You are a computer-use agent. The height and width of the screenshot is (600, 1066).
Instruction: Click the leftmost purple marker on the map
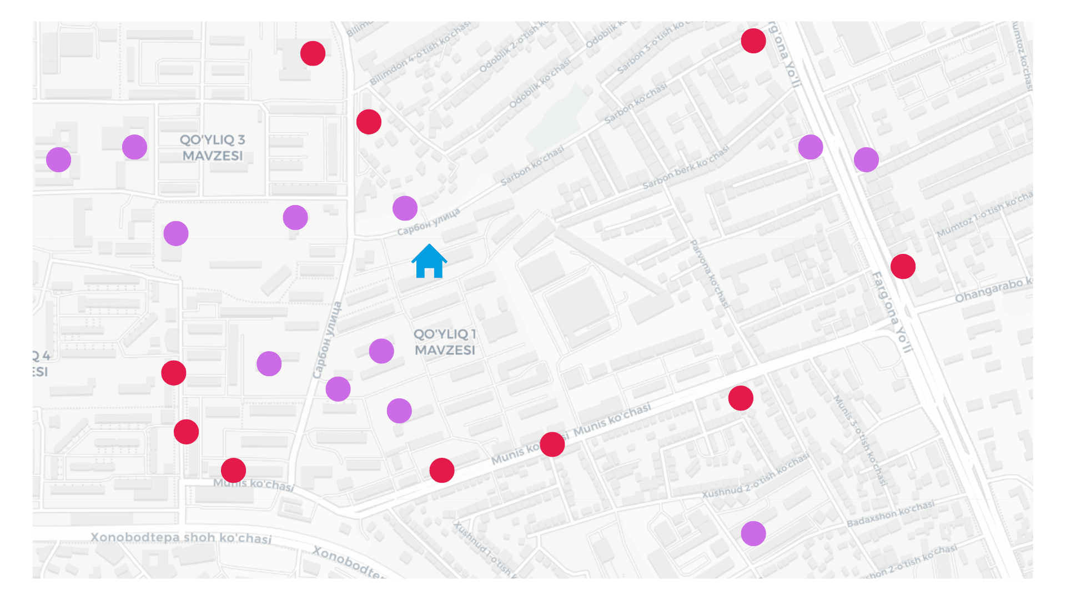click(58, 160)
